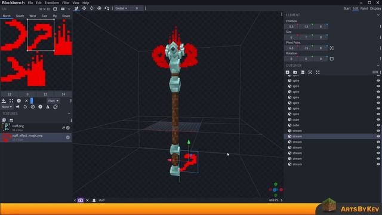382x215 pixels.
Task: Click the rotate UV counterclockwise icon
Action: [x=25, y=107]
